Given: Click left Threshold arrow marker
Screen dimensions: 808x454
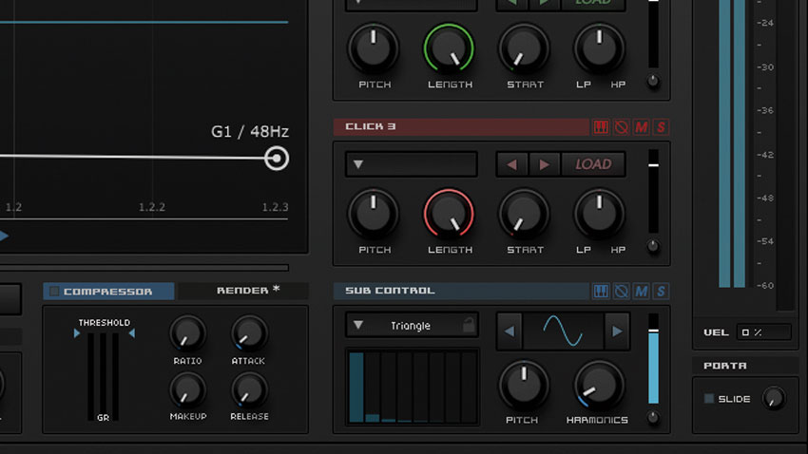Looking at the screenshot, I should click(77, 333).
